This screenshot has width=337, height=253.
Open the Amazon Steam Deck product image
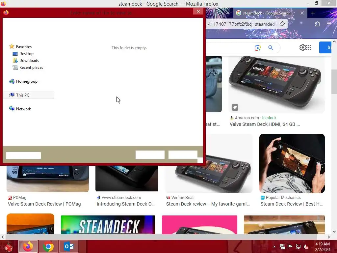tap(276, 84)
